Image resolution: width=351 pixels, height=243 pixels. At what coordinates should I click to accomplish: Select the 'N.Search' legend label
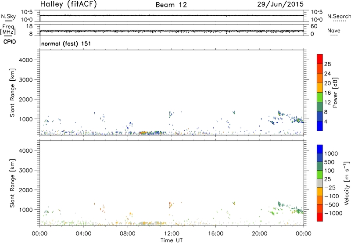pyautogui.click(x=339, y=16)
